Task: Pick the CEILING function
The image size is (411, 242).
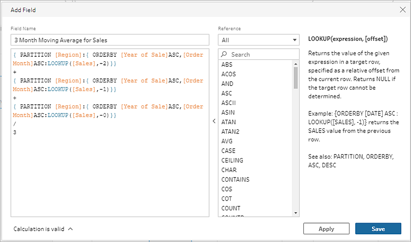Action: tap(232, 160)
